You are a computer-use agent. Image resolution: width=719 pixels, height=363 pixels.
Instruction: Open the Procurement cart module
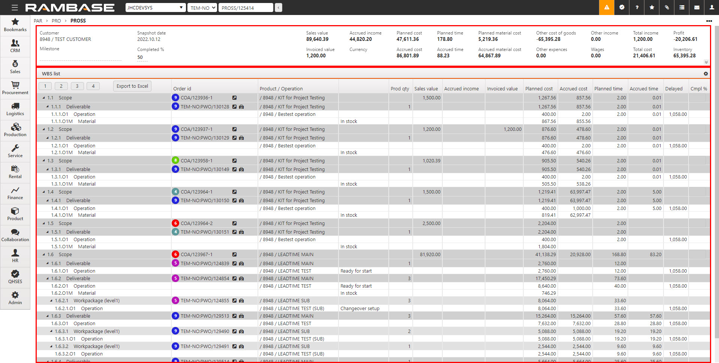tap(15, 88)
